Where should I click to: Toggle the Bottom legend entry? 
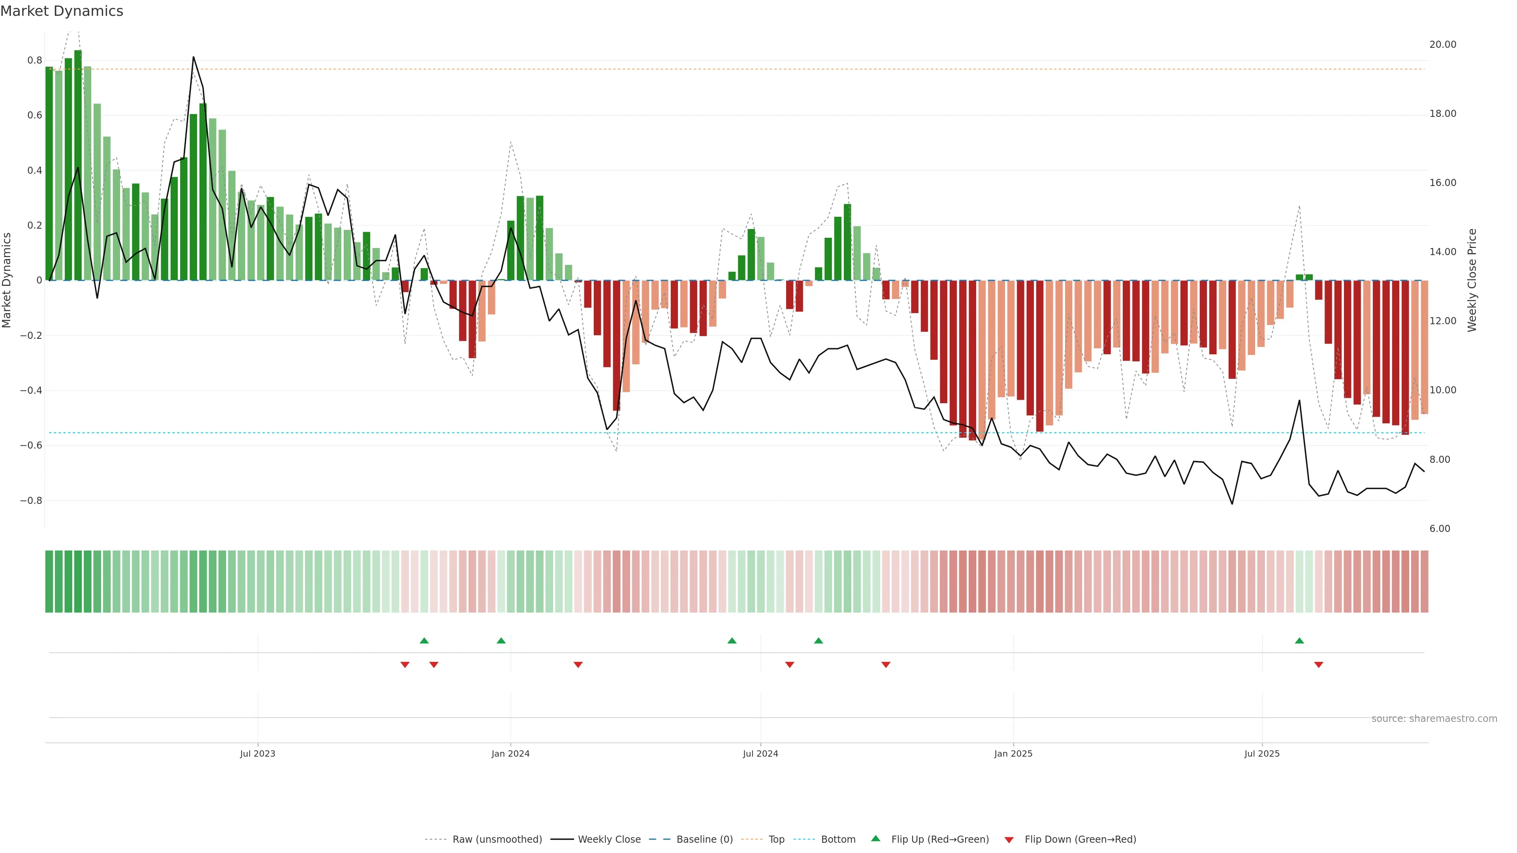click(838, 840)
